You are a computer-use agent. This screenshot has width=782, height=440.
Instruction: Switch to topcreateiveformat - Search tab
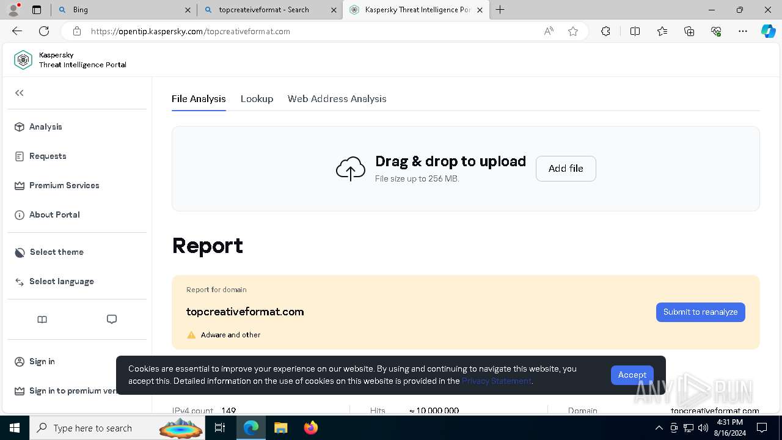(269, 10)
